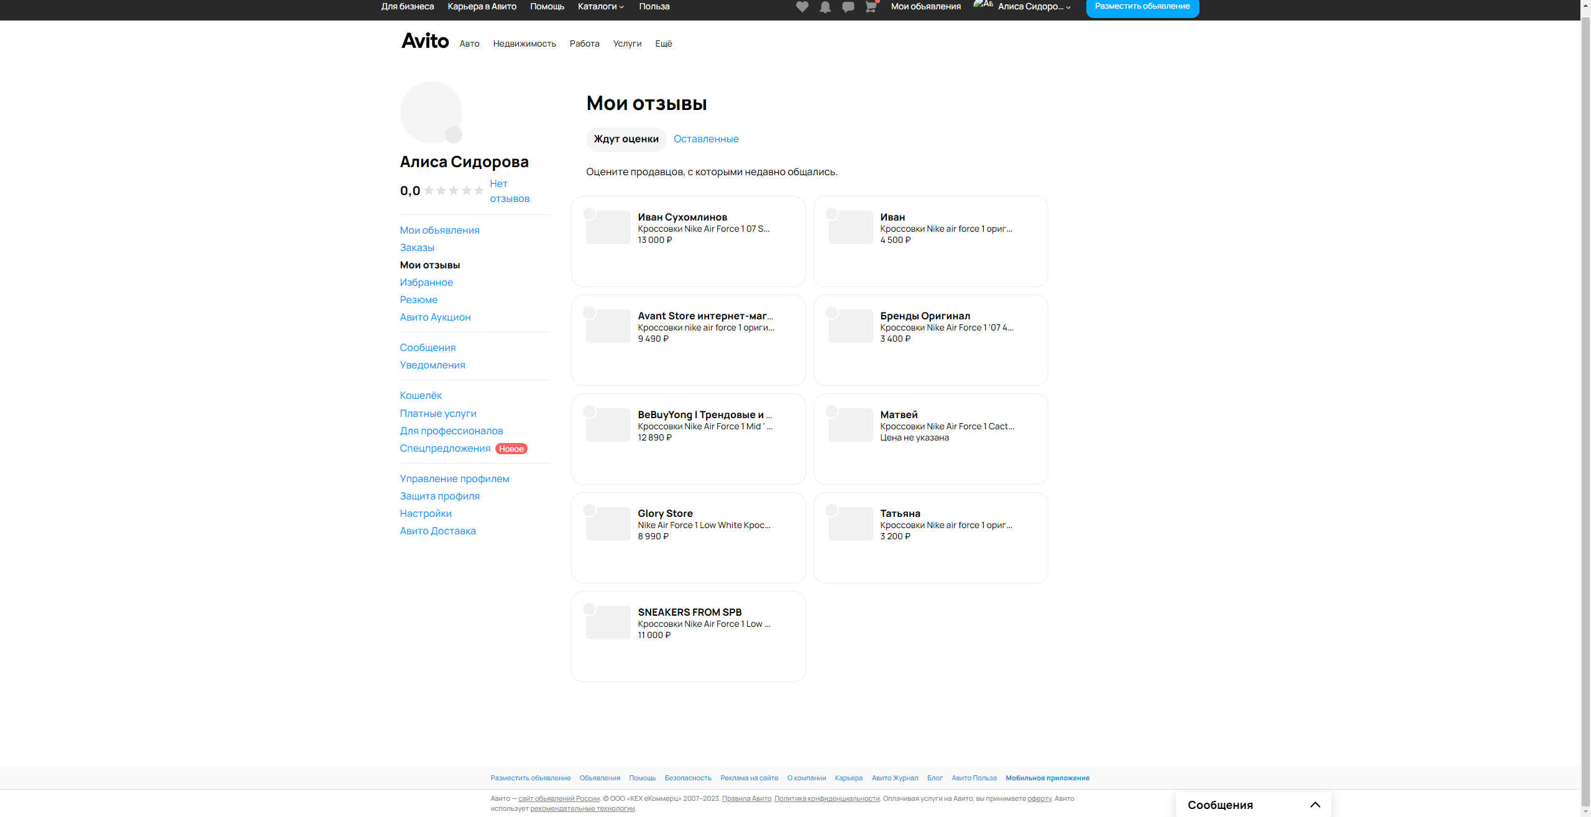Open Спецпредложения link with Новое badge
1591x817 pixels.
(445, 449)
